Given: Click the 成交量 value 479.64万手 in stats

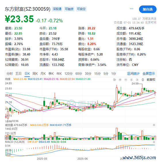Looking at the screenshot, I should coord(136,28).
